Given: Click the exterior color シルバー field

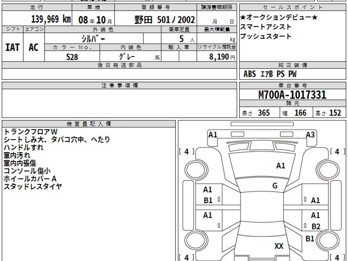Looking at the screenshot, I should tap(94, 38).
